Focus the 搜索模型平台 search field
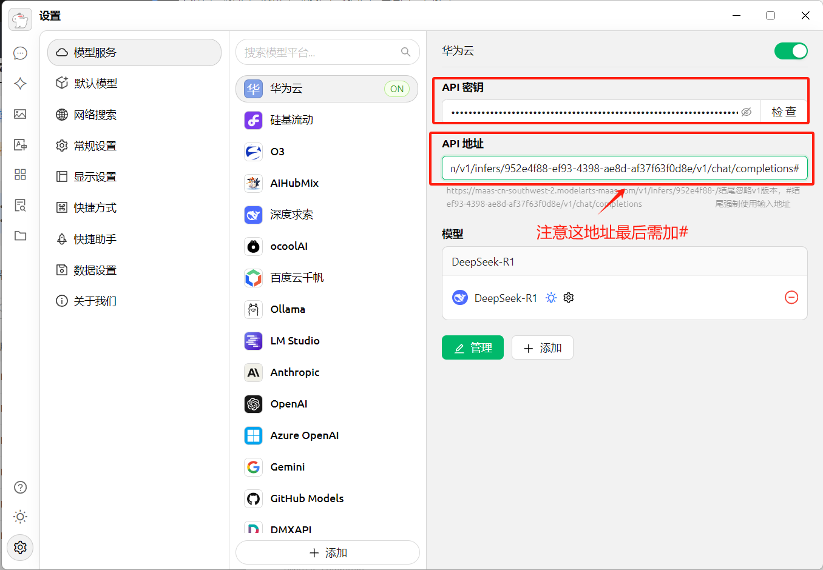Image resolution: width=823 pixels, height=570 pixels. tap(328, 52)
